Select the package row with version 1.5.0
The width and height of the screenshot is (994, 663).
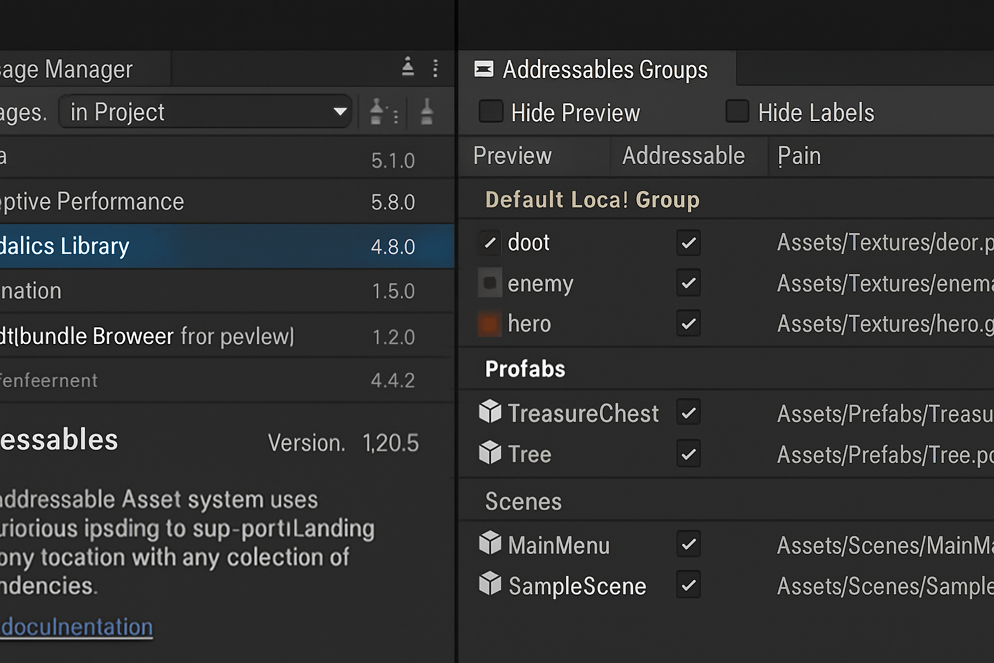coord(226,291)
